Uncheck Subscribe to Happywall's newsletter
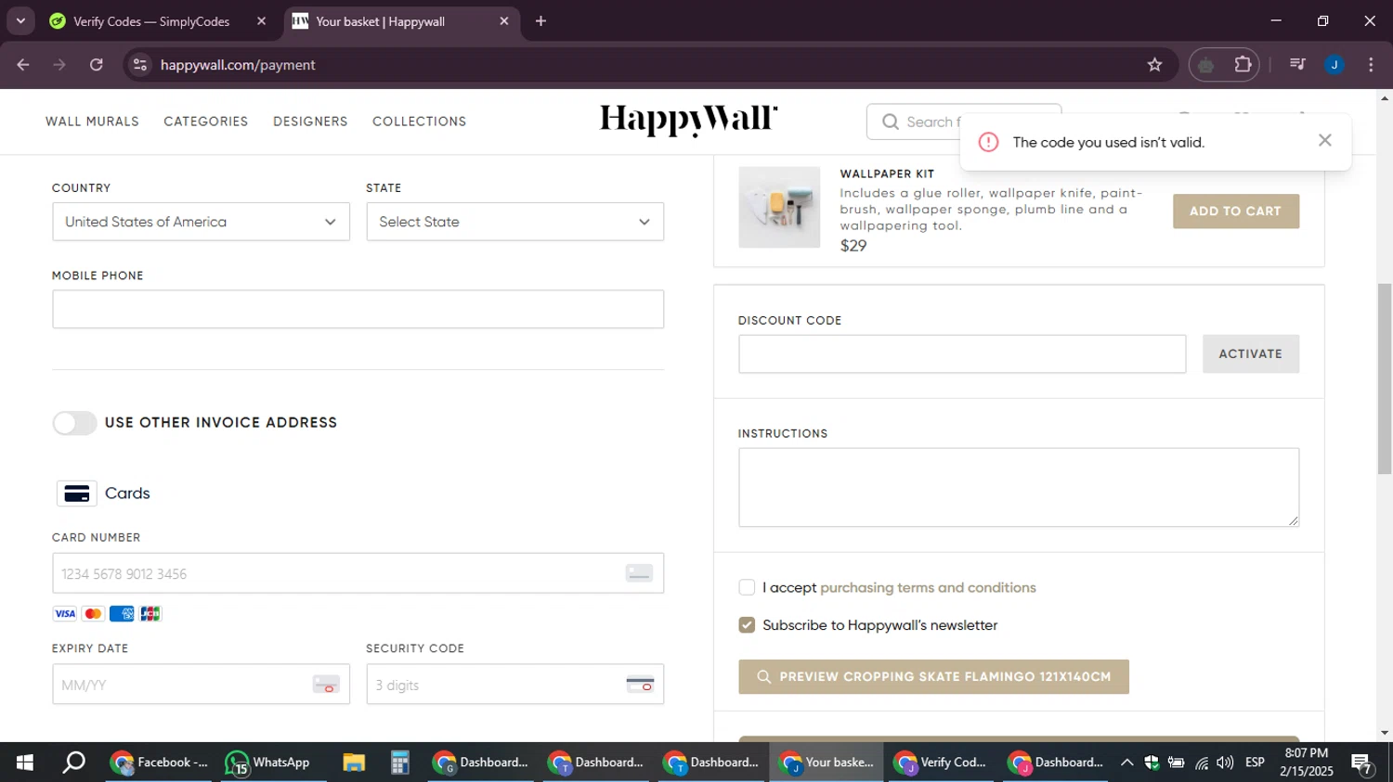The height and width of the screenshot is (782, 1393). (x=747, y=625)
